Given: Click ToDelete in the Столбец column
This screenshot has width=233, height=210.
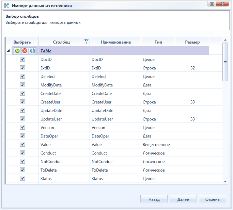Looking at the screenshot, I should pyautogui.click(x=49, y=170).
